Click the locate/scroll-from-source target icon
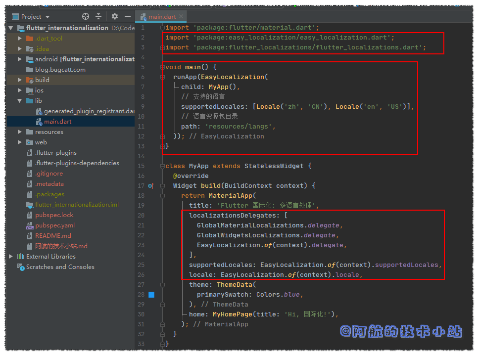478x355 pixels. click(86, 16)
